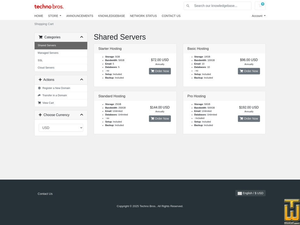
Task: Open the shopping cart icon in header
Action: [260, 6]
